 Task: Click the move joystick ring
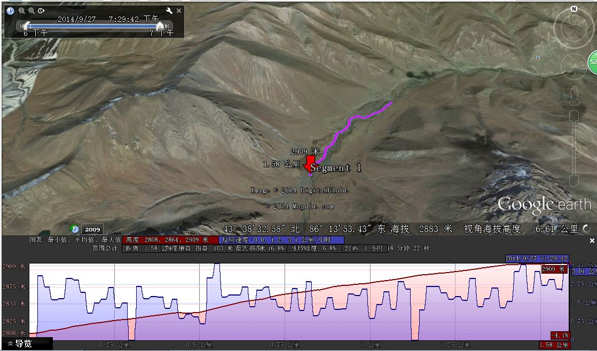[x=574, y=66]
